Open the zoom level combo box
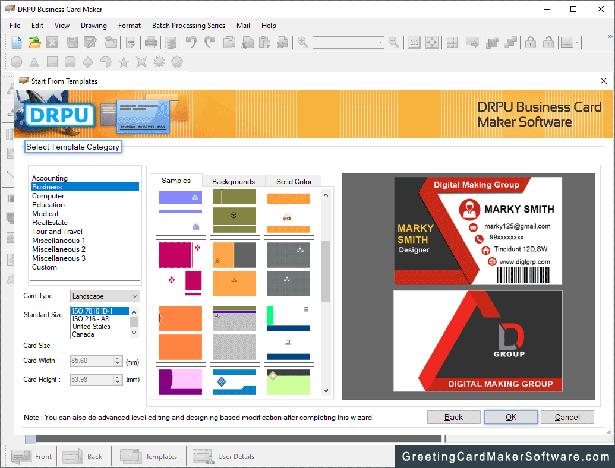 [x=348, y=42]
